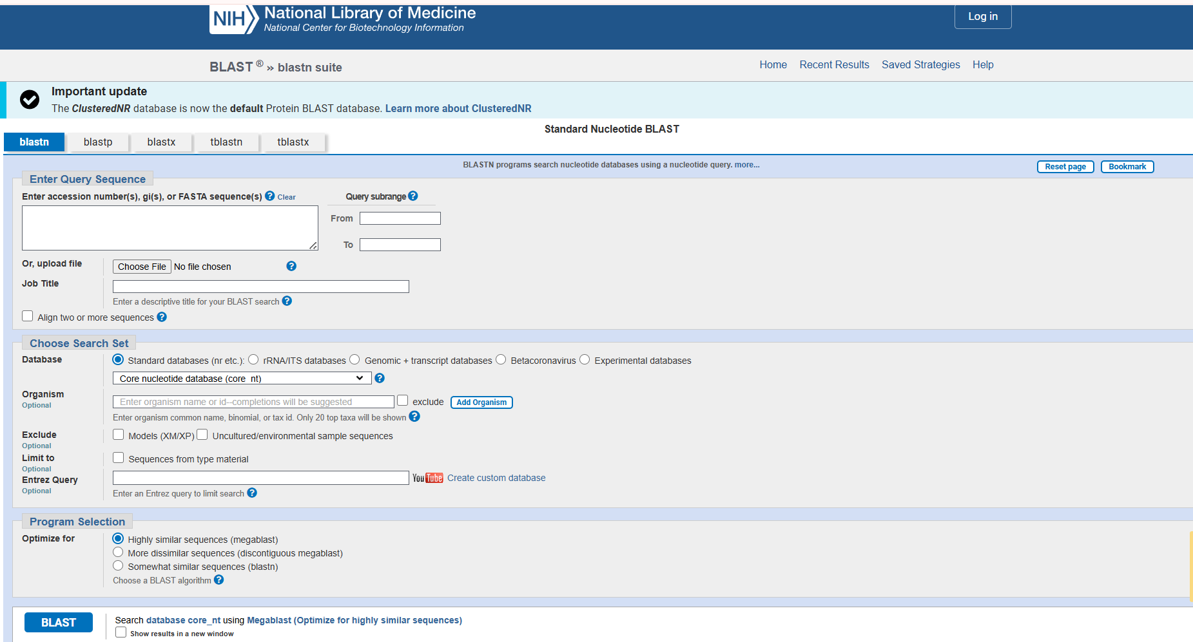Image resolution: width=1193 pixels, height=642 pixels.
Task: Click Add Organism button
Action: pos(481,402)
